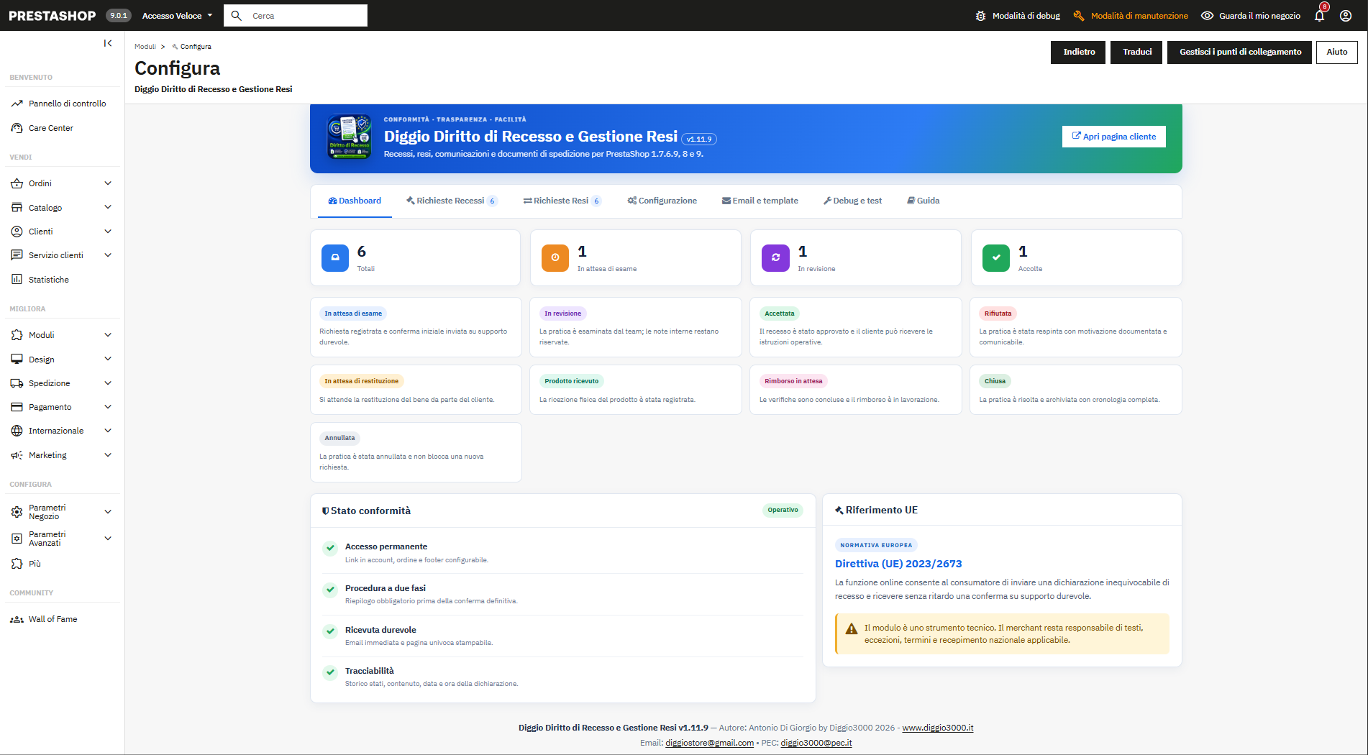
Task: Click the search magnifier icon
Action: click(236, 15)
